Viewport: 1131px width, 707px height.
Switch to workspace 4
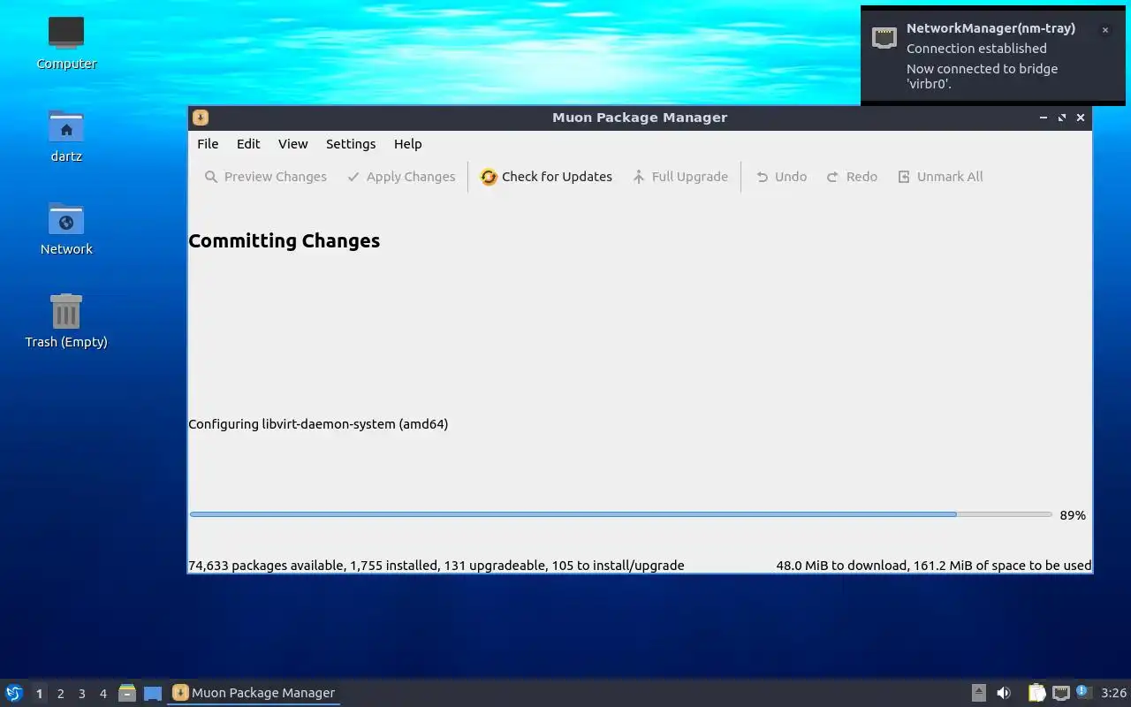click(102, 694)
